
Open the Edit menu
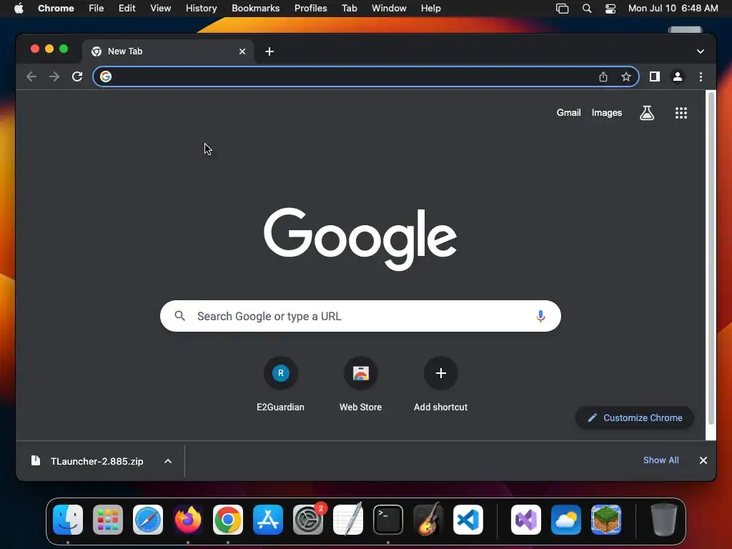point(127,8)
